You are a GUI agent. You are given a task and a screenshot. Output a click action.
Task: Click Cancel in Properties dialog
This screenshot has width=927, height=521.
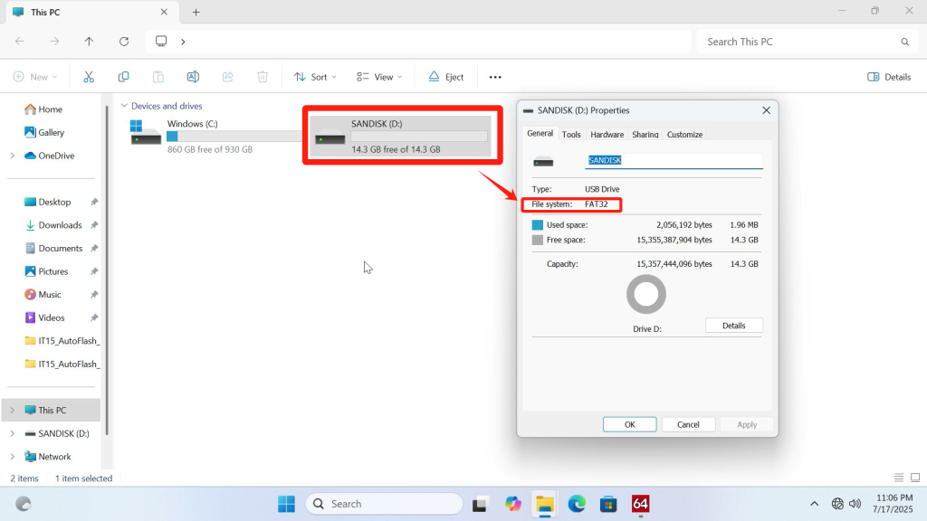[x=688, y=424]
